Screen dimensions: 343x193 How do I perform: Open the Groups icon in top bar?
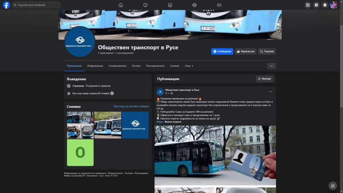[x=195, y=5]
